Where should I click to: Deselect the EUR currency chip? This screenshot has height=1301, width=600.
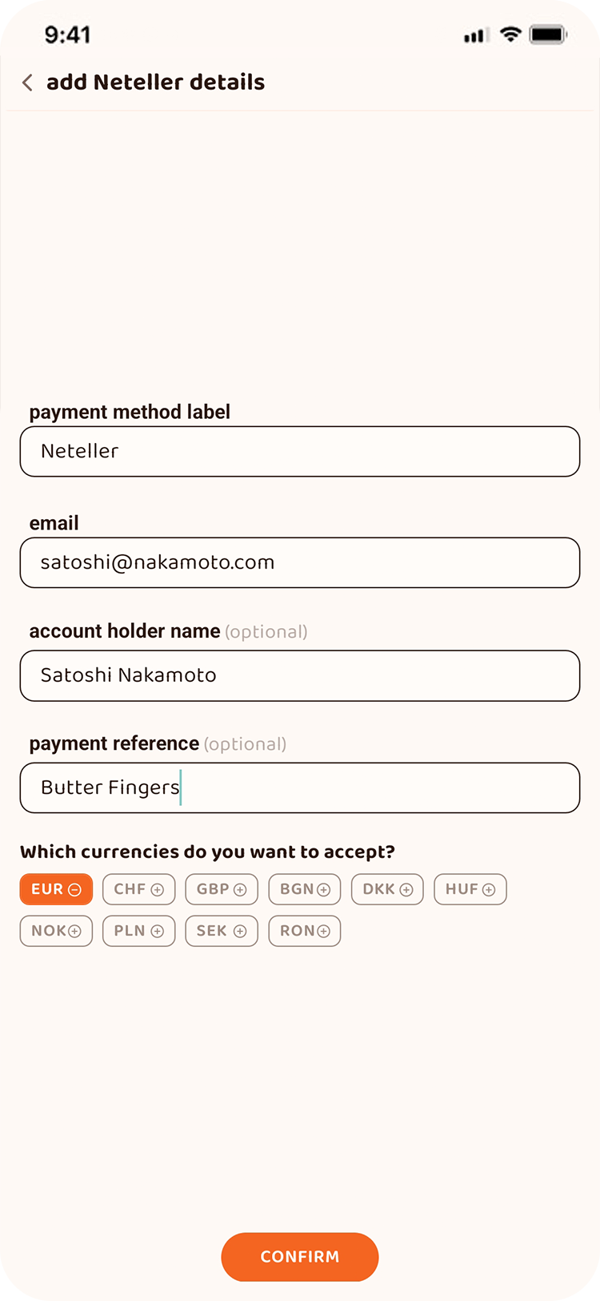56,889
